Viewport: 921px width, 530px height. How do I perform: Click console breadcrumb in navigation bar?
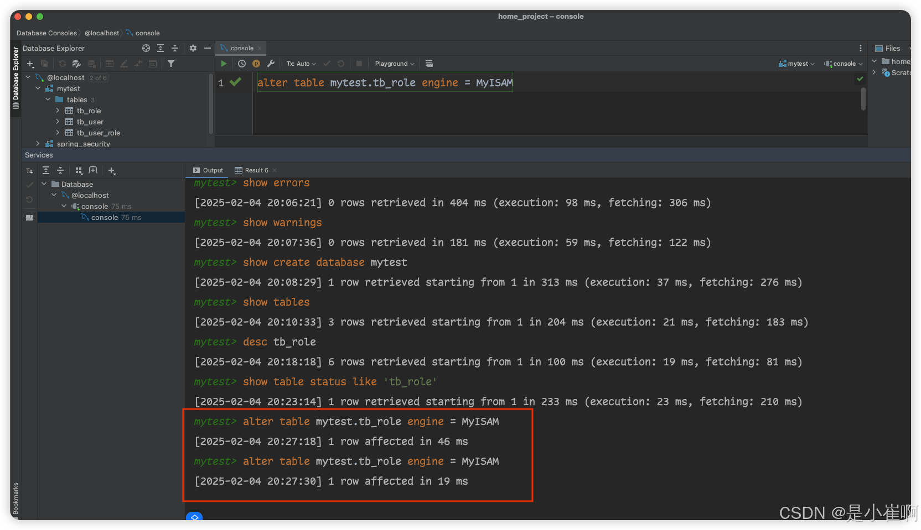tap(143, 33)
